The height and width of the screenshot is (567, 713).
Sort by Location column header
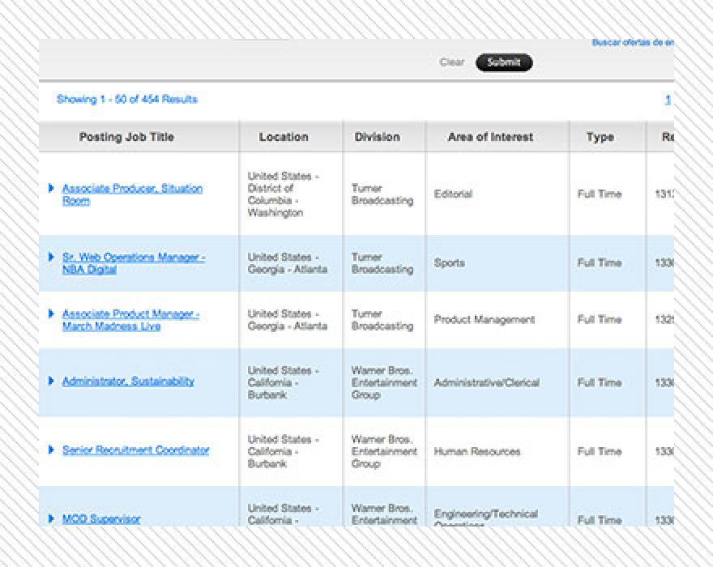click(x=284, y=137)
